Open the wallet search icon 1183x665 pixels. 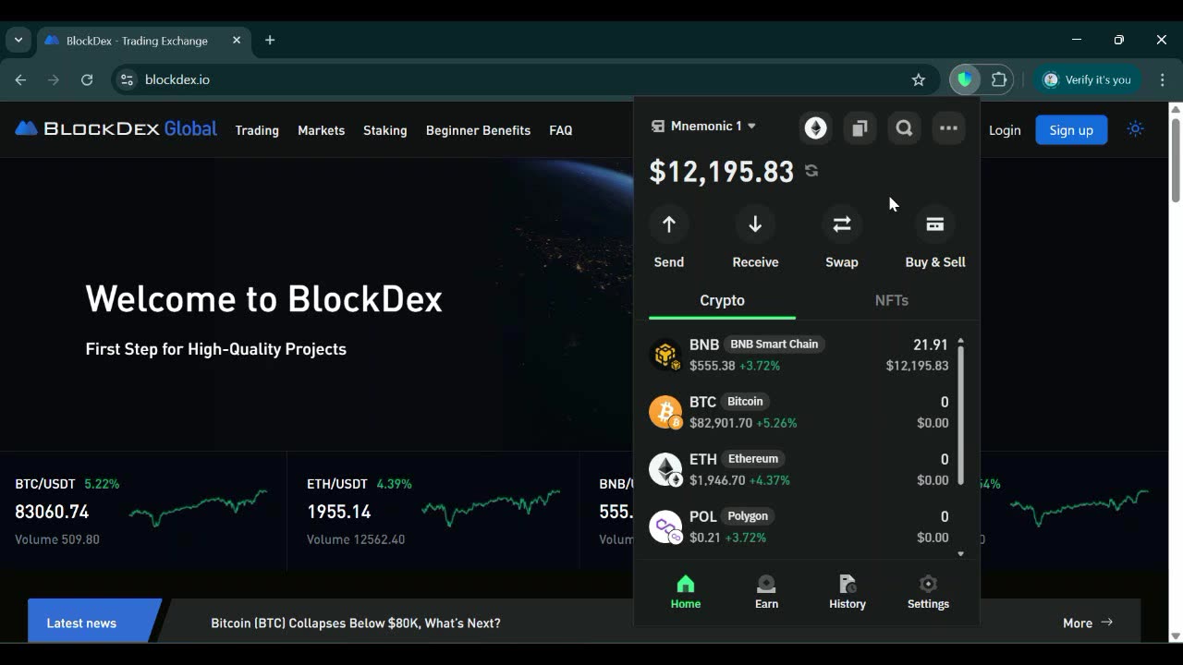tap(904, 128)
